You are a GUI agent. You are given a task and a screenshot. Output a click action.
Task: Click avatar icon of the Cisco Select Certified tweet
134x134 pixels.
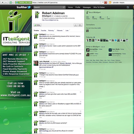(36, 75)
